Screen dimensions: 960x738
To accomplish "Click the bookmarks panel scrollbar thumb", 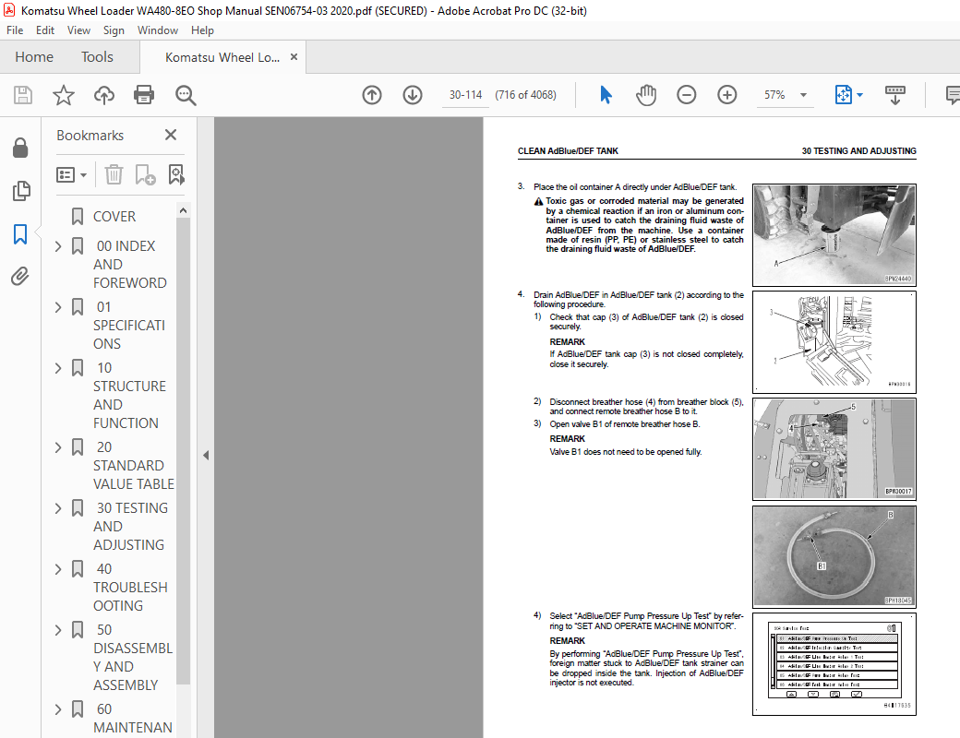I will pyautogui.click(x=183, y=451).
